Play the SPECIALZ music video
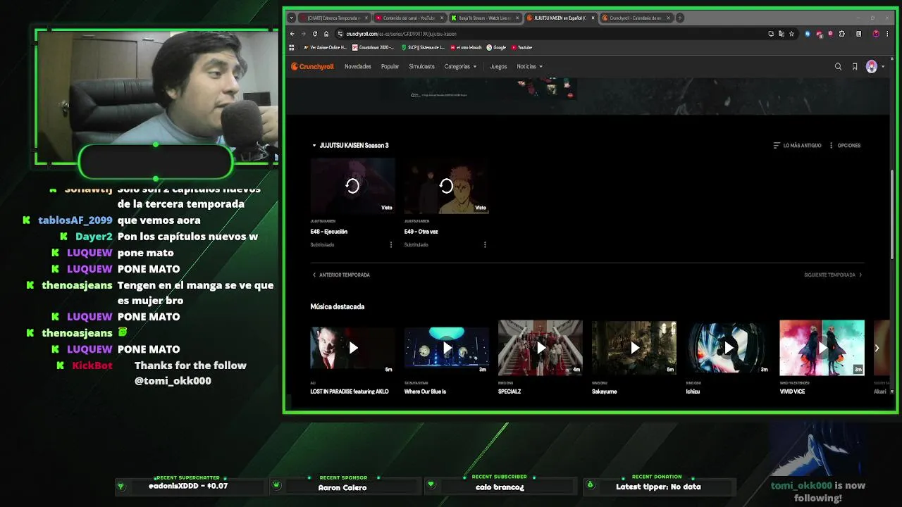Viewport: 902px width, 507px height. pyautogui.click(x=540, y=348)
